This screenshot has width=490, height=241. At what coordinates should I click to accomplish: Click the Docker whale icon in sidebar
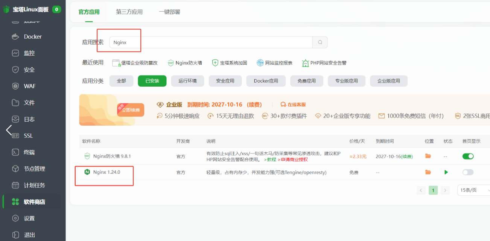[15, 37]
